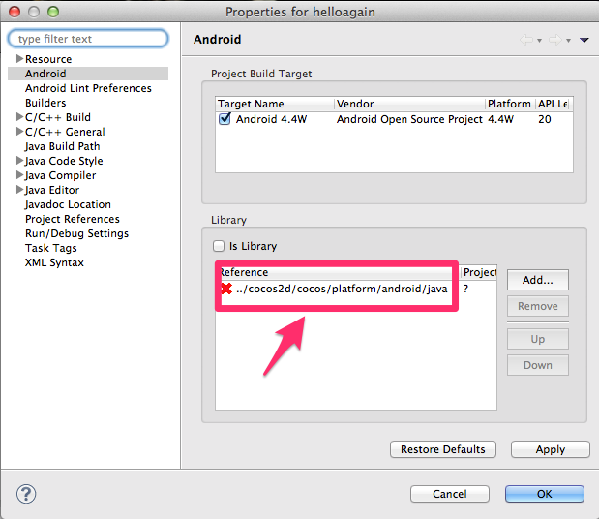Focus the type filter text field

[88, 39]
